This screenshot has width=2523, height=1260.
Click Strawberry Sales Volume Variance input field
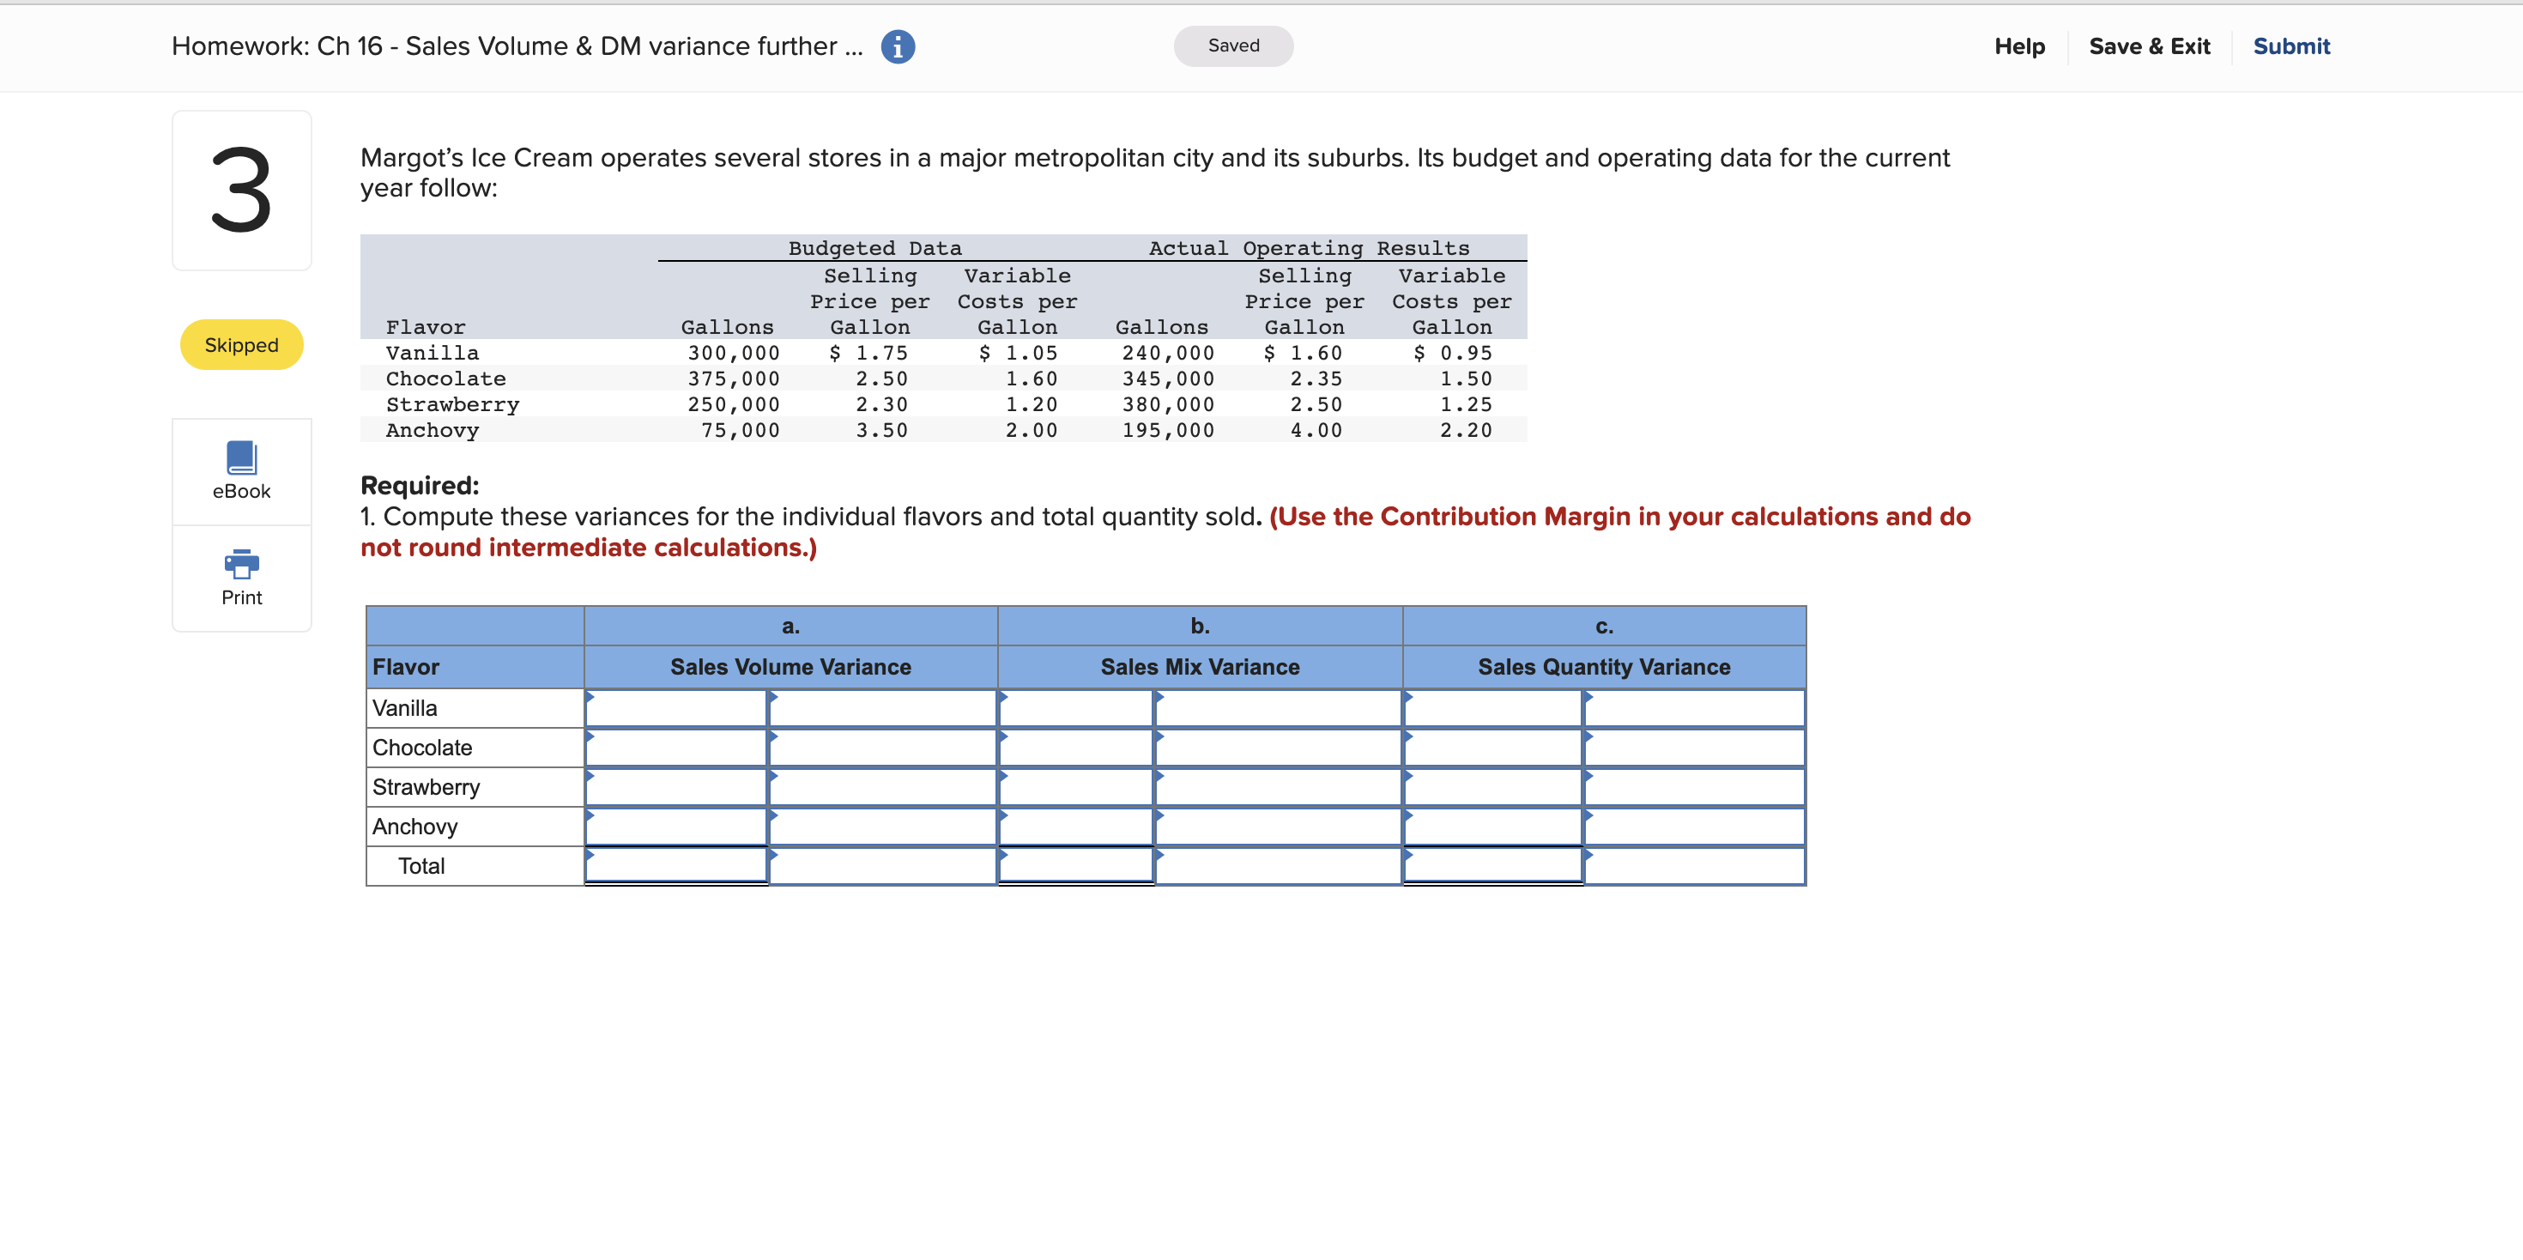tap(881, 786)
